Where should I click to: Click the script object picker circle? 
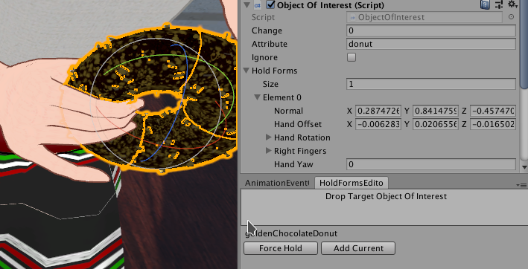511,17
